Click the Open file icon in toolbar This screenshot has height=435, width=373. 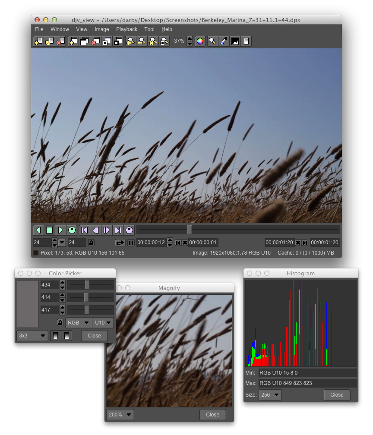point(38,41)
